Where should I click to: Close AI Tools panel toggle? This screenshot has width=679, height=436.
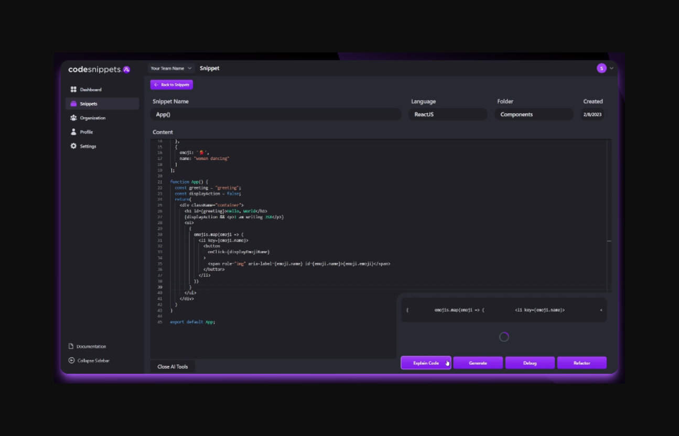click(173, 367)
